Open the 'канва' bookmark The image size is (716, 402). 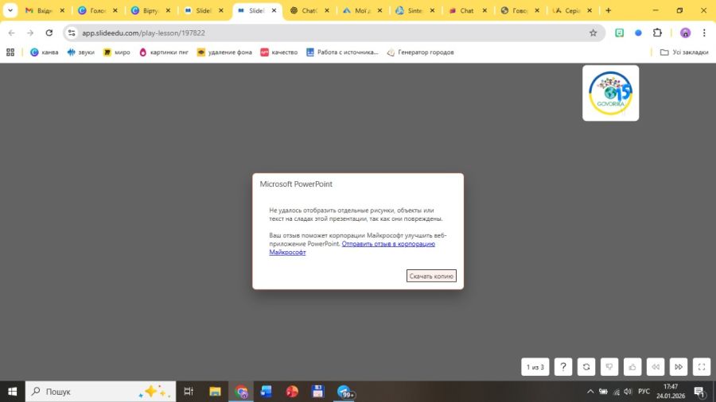[x=45, y=52]
